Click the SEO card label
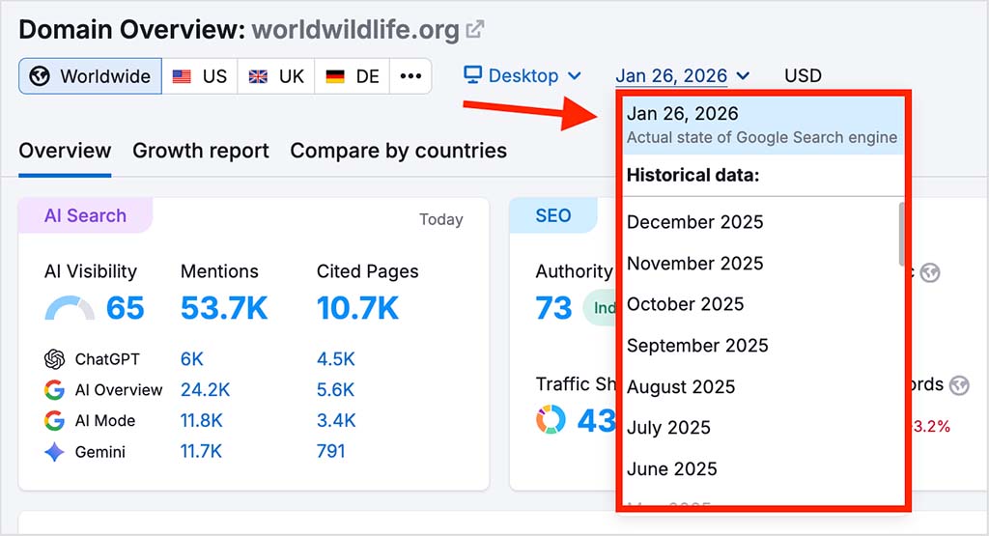 [553, 215]
